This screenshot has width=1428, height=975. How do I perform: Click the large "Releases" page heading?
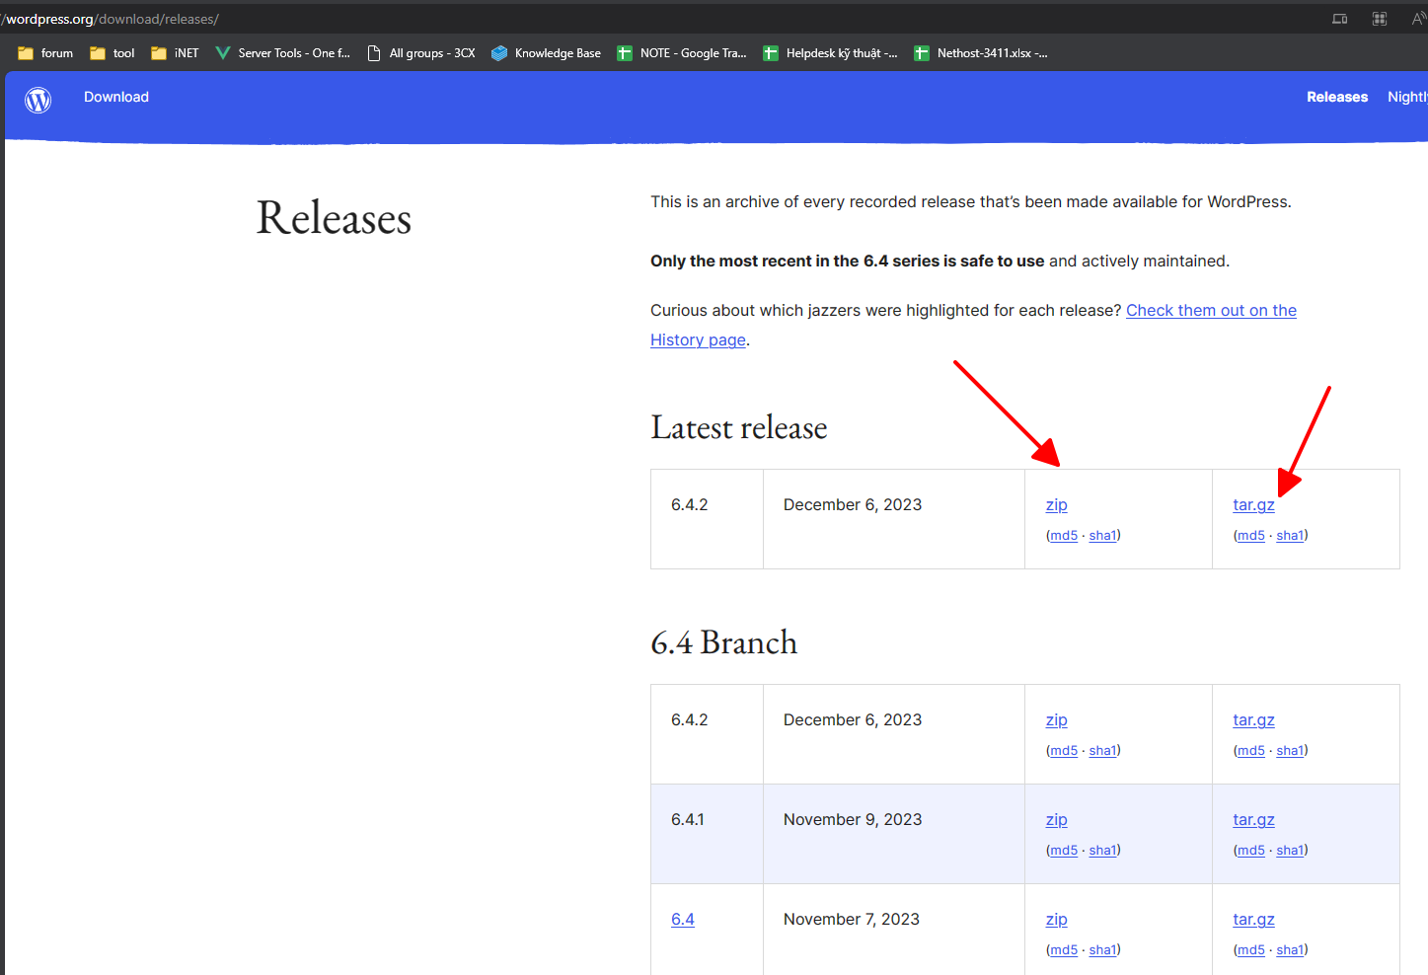click(x=334, y=218)
